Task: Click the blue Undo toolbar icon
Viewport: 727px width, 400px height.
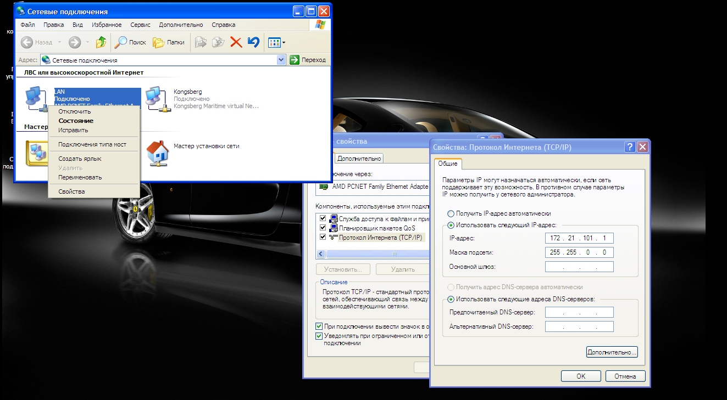Action: coord(253,42)
